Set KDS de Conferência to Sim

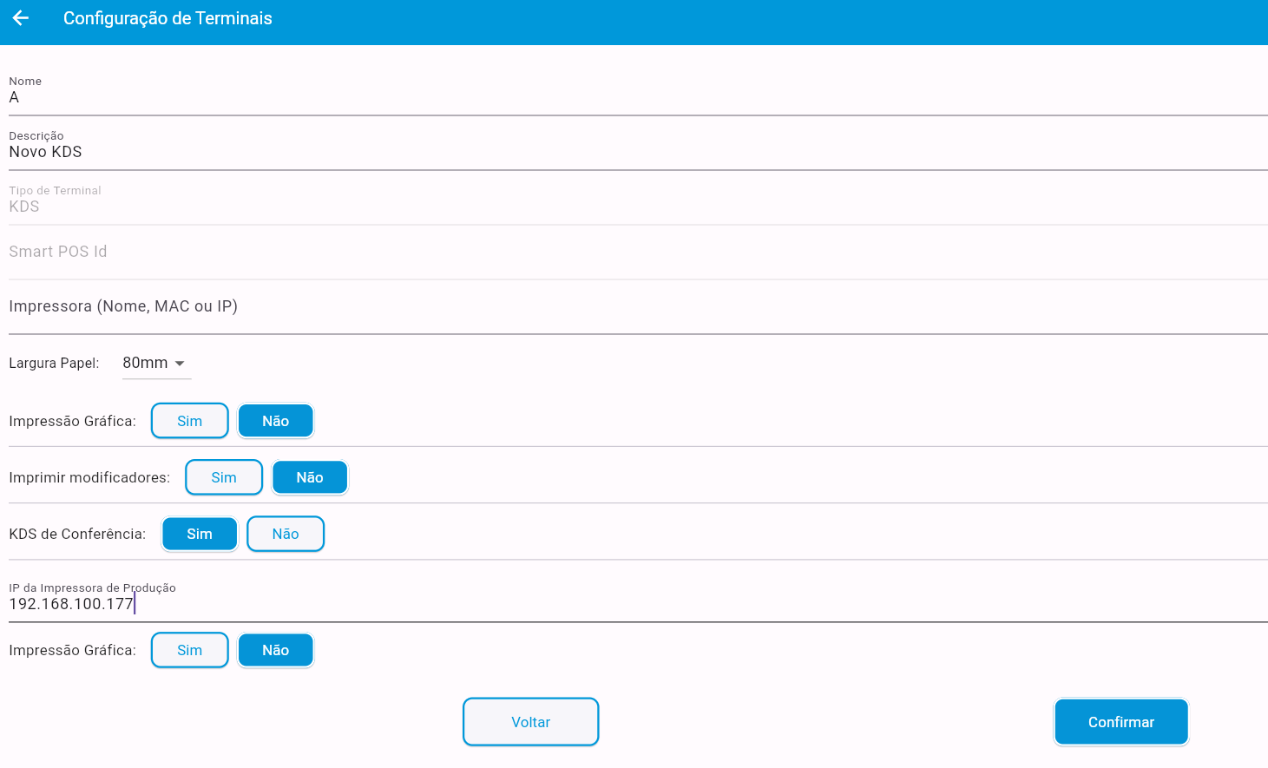(200, 534)
